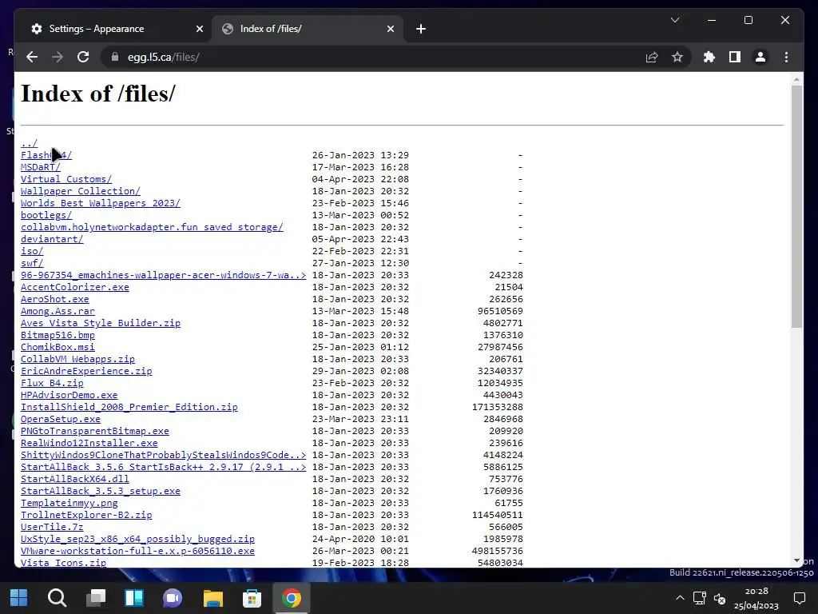The image size is (818, 614).
Task: Open a new tab with plus button
Action: 421,29
